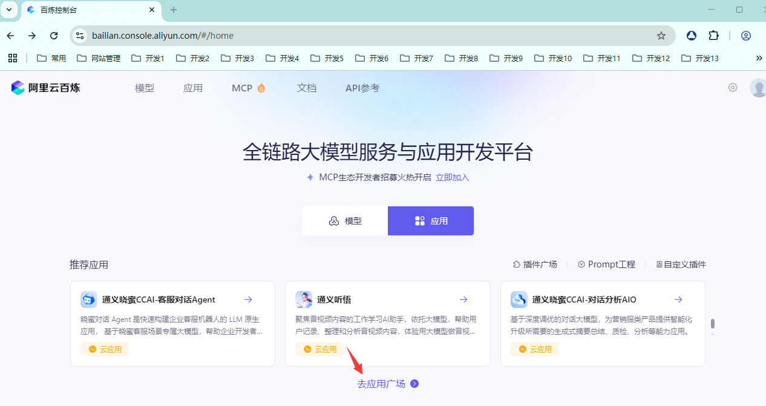
Task: Open the tab search dropdown arrow
Action: [x=9, y=10]
